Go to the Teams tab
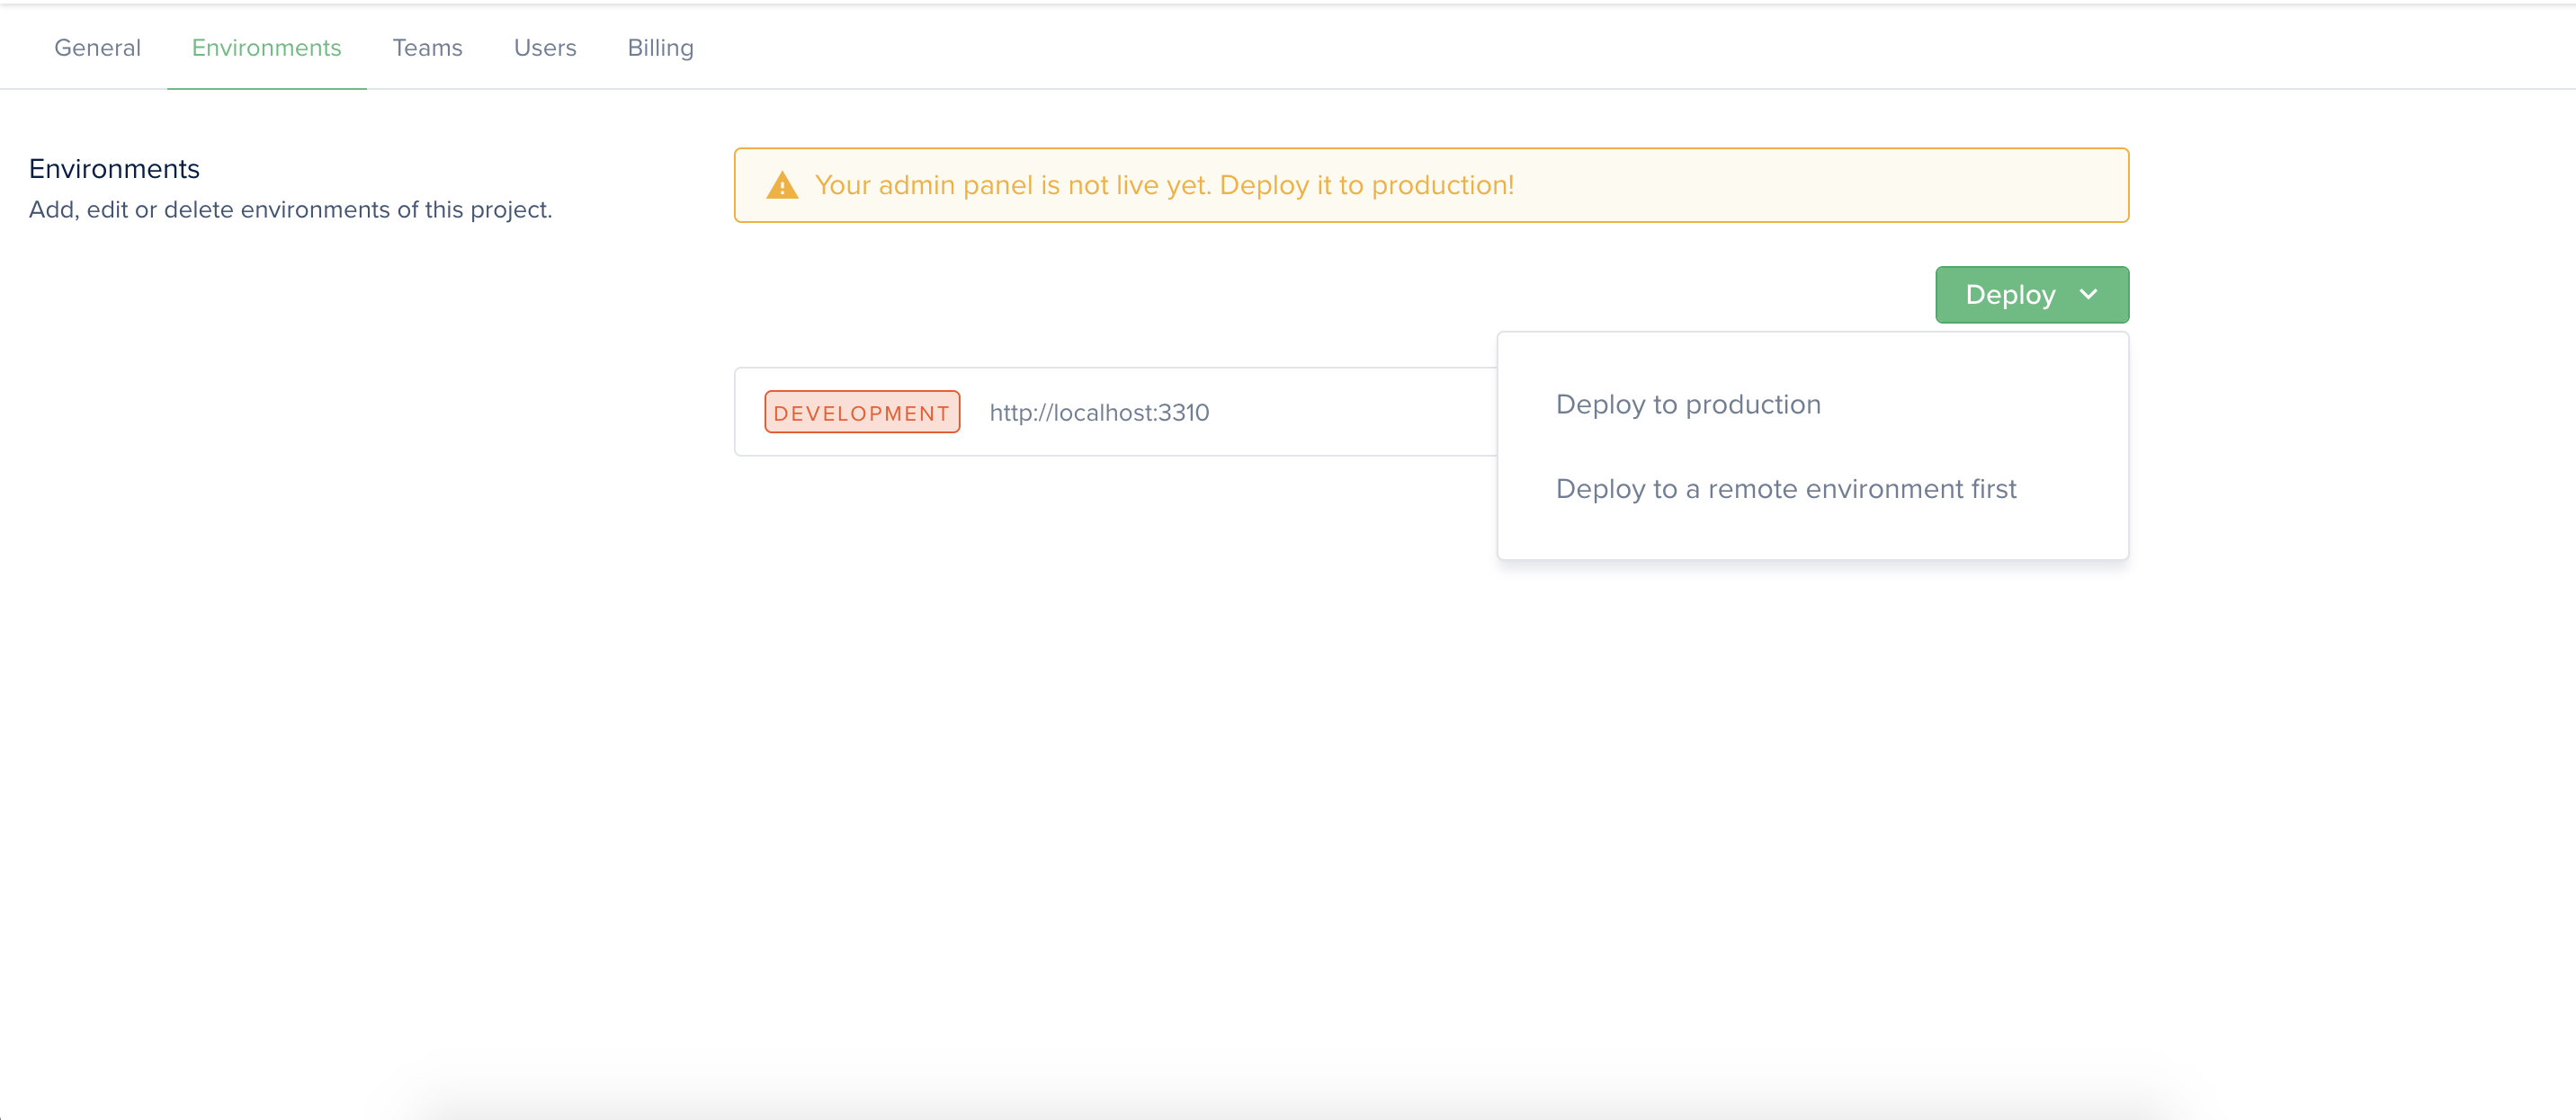 pos(427,47)
